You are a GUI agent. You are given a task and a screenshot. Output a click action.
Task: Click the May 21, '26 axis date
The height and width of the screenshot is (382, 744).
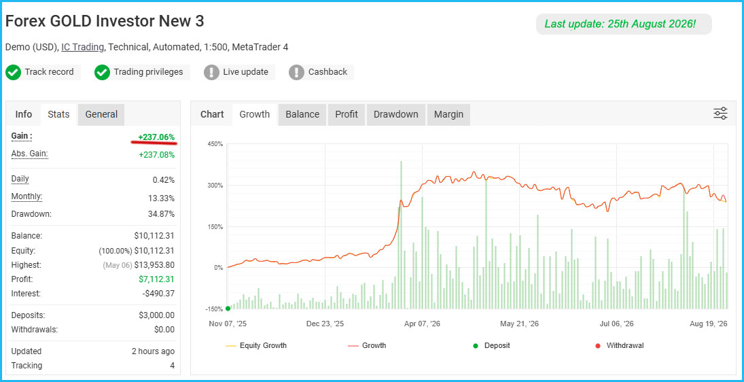(x=520, y=324)
